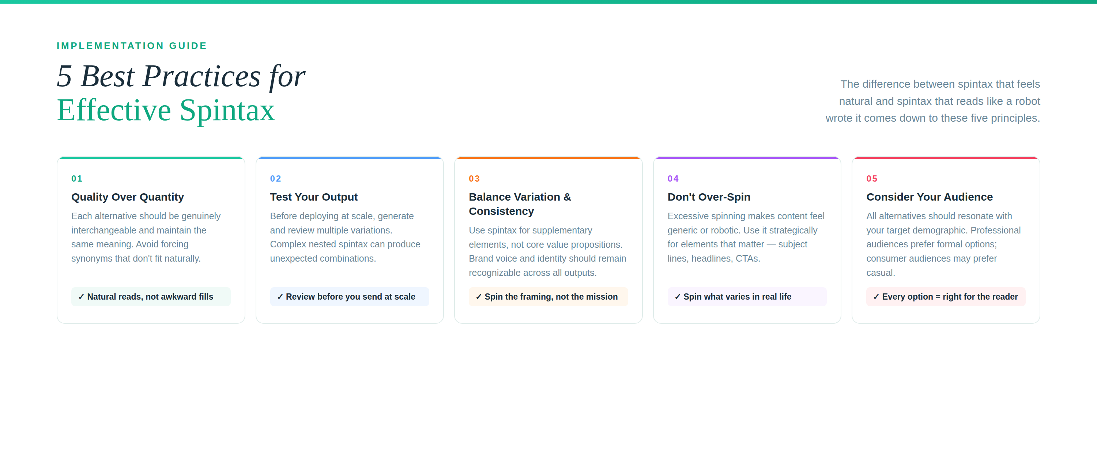Select the 'Test Your Output' card heading
The image size is (1097, 475).
coord(314,197)
